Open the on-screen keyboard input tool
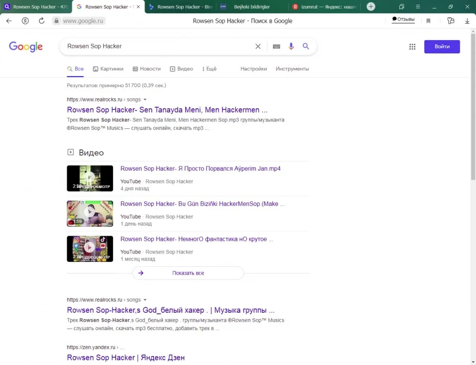 click(276, 46)
